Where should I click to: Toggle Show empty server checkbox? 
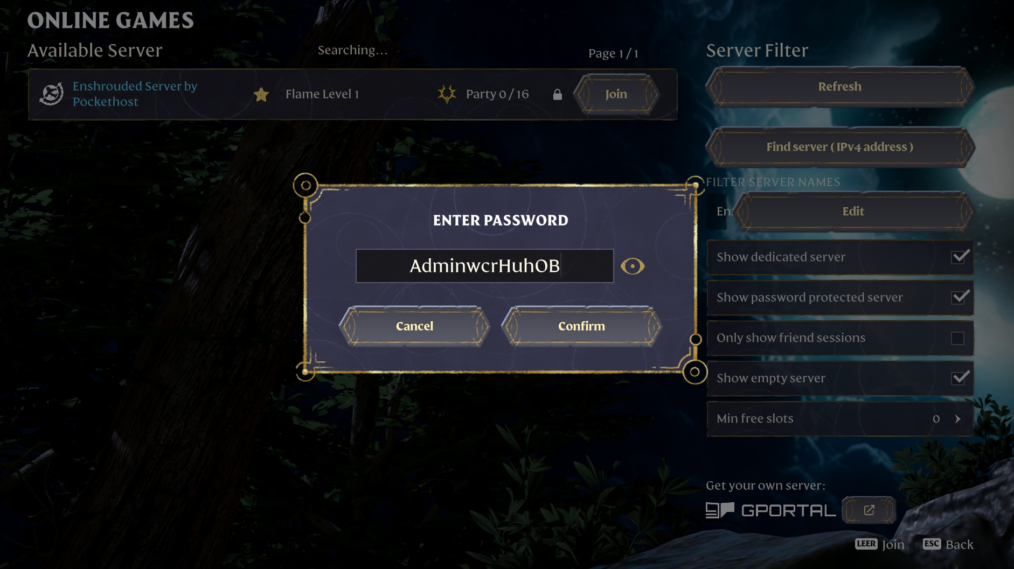tap(960, 378)
